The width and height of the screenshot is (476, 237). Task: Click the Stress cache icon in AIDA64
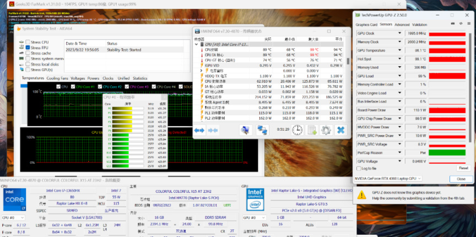point(21,53)
